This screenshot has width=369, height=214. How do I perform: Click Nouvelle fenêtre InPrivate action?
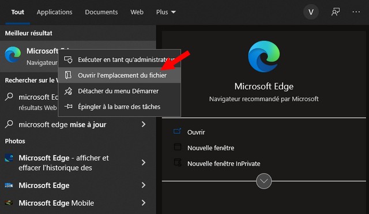pyautogui.click(x=224, y=164)
